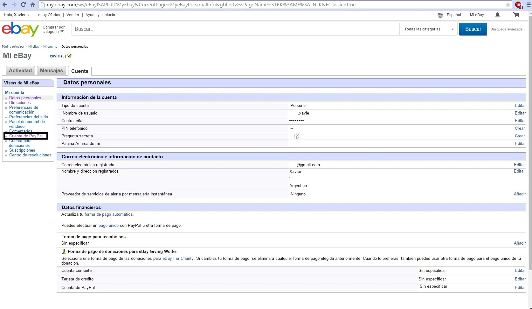Open Cuenta para donaciones in the sidebar
532x309 pixels.
coord(20,143)
